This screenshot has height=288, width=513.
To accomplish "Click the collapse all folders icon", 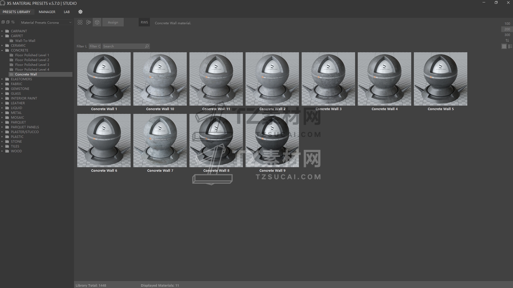I will [x=8, y=22].
